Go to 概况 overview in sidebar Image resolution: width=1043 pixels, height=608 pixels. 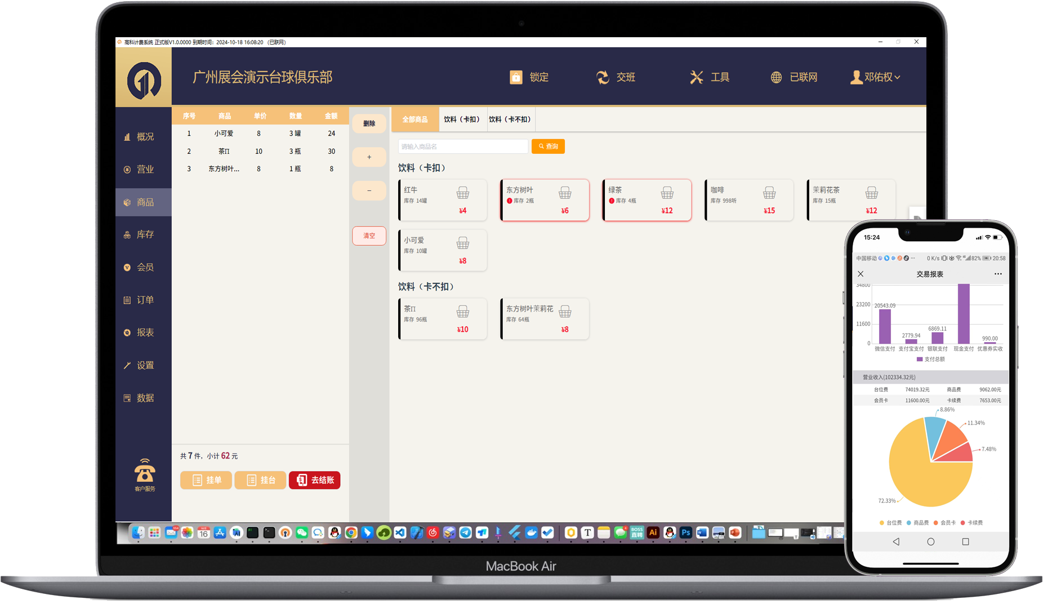(144, 137)
